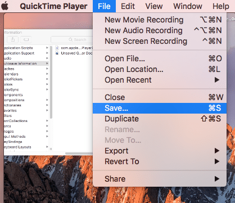The width and height of the screenshot is (235, 203).
Task: Select the FontCollections folder row
Action: click(x=26, y=121)
